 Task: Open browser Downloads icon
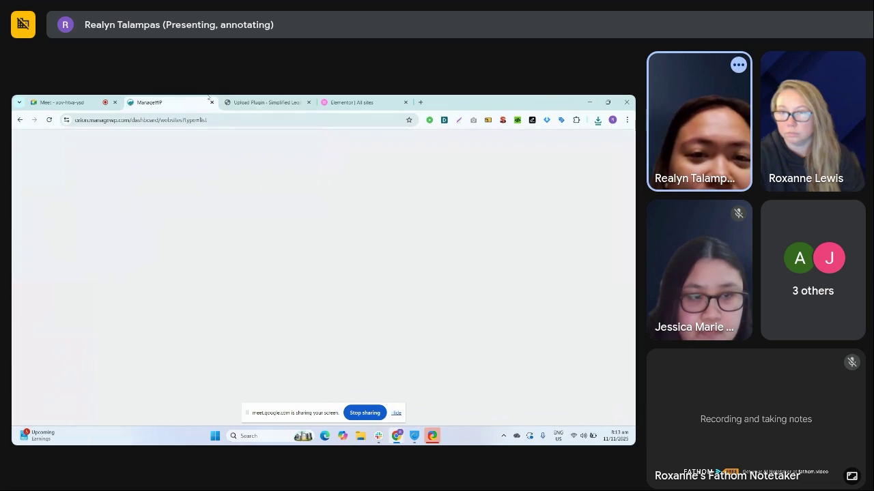[597, 120]
